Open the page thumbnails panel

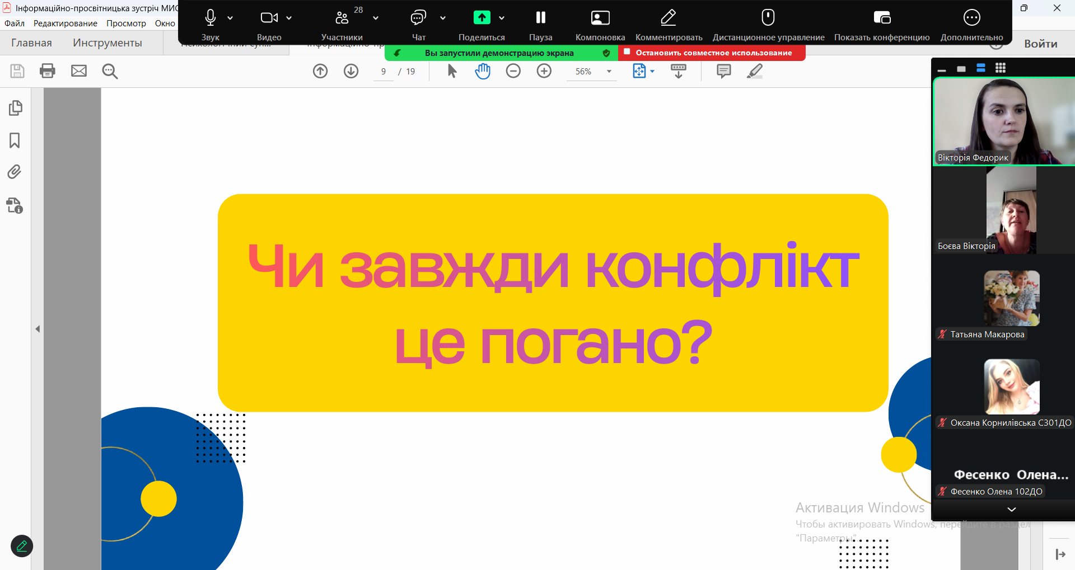15,107
